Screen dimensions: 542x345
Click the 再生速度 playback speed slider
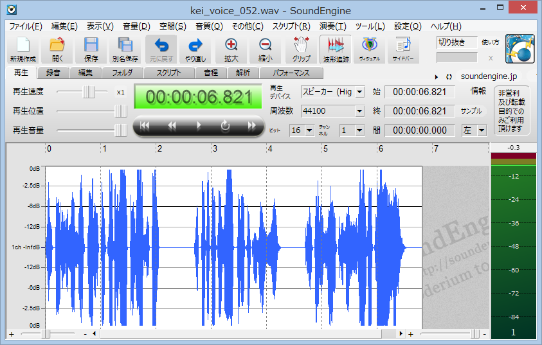(x=87, y=92)
